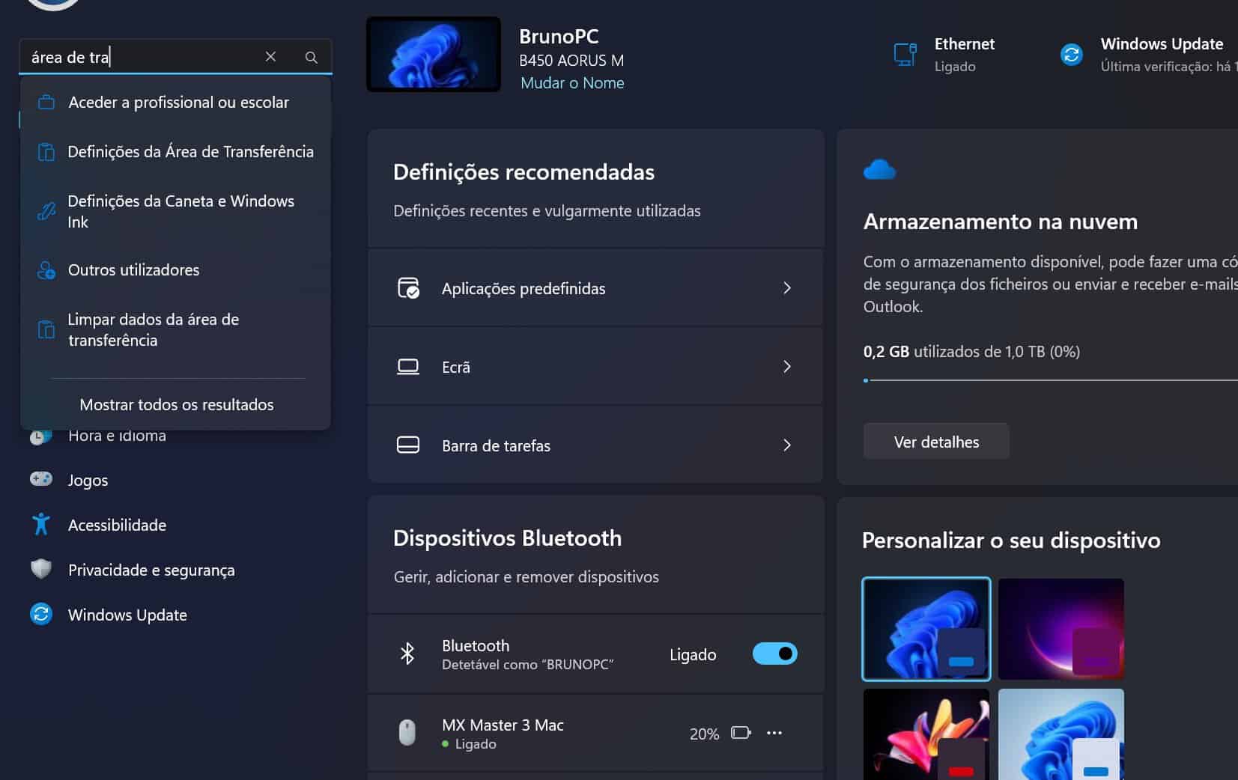The image size is (1238, 780).
Task: Click the Aplicações predefinidas icon
Action: click(x=408, y=288)
